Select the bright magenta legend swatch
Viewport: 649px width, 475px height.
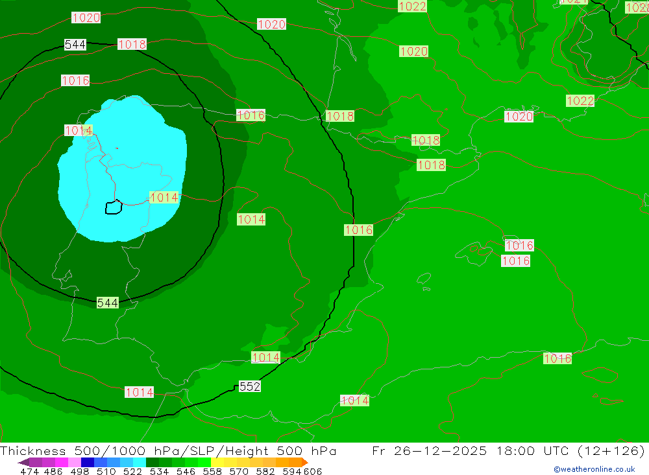[62, 462]
